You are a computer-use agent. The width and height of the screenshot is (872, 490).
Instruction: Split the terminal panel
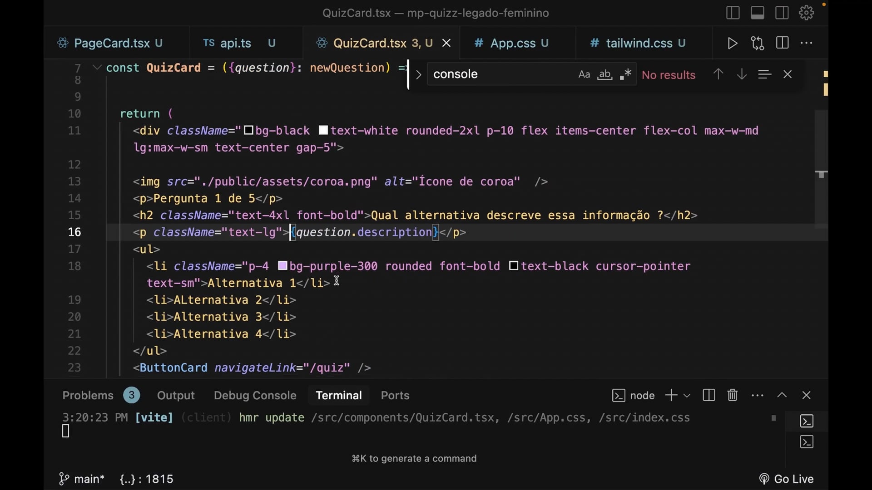(708, 395)
